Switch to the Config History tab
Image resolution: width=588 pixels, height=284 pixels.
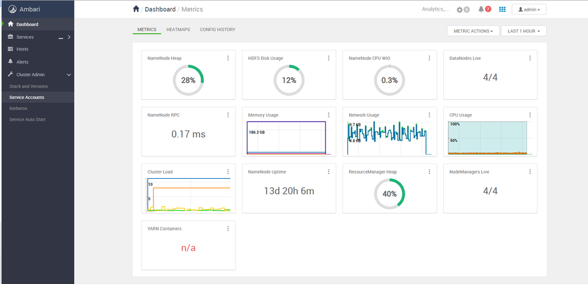pyautogui.click(x=218, y=29)
